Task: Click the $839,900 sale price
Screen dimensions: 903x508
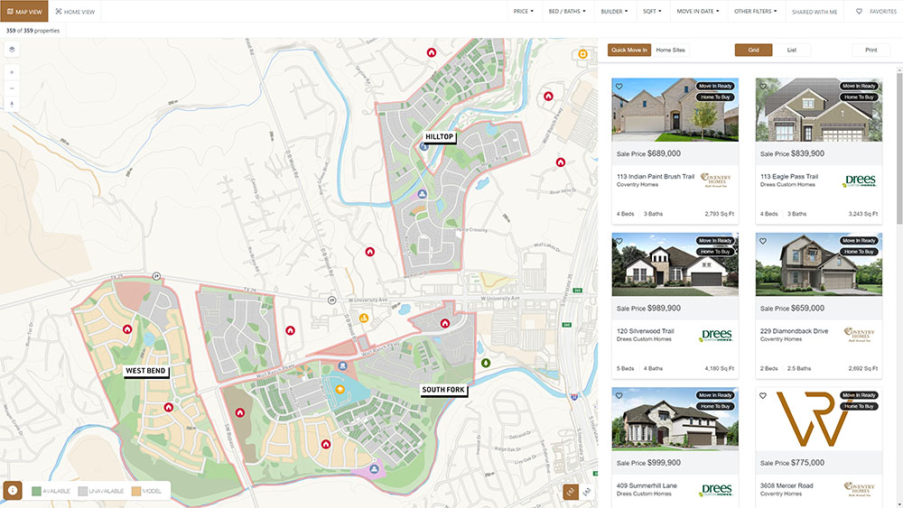Action: pyautogui.click(x=807, y=153)
